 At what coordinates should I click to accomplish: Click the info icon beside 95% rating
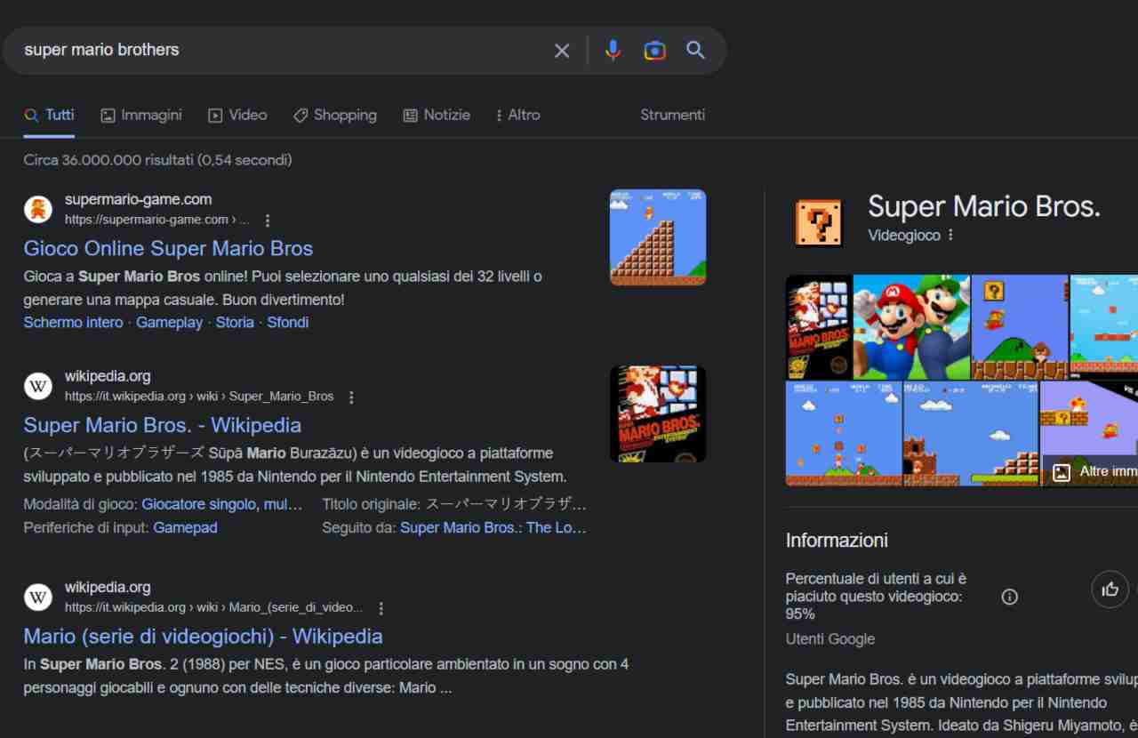point(1010,597)
